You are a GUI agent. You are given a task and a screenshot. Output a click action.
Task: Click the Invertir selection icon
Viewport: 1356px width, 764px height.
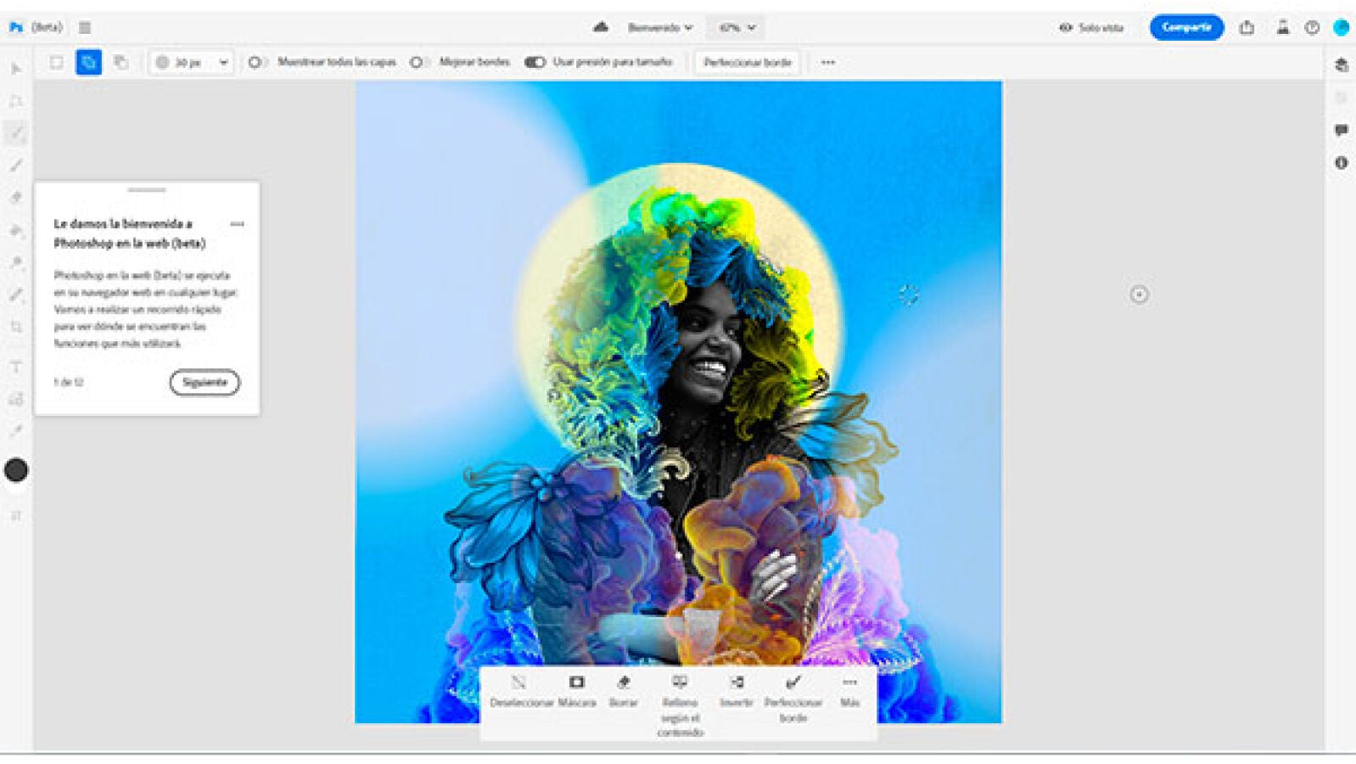(737, 683)
